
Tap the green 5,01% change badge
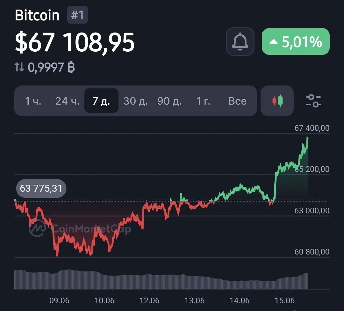point(296,41)
